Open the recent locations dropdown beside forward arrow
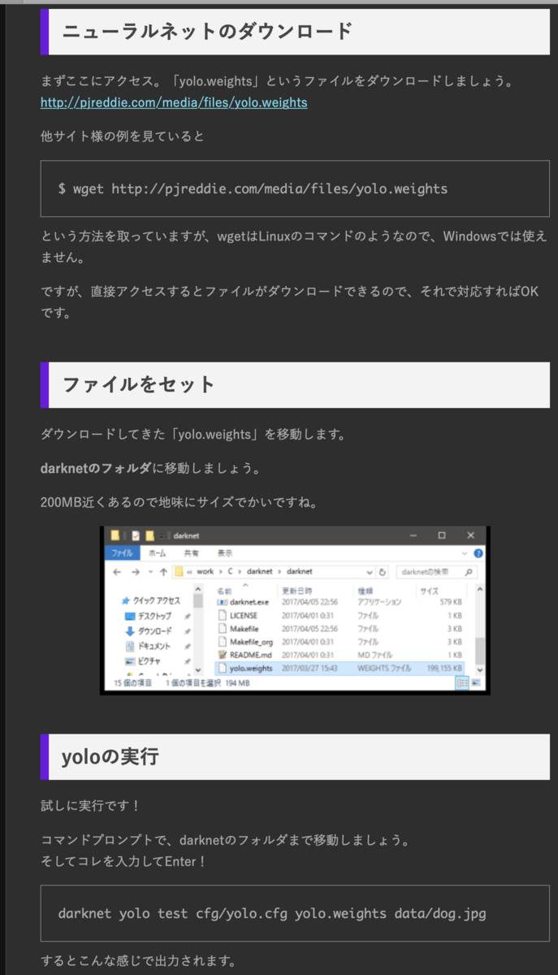This screenshot has height=975, width=558. [149, 572]
